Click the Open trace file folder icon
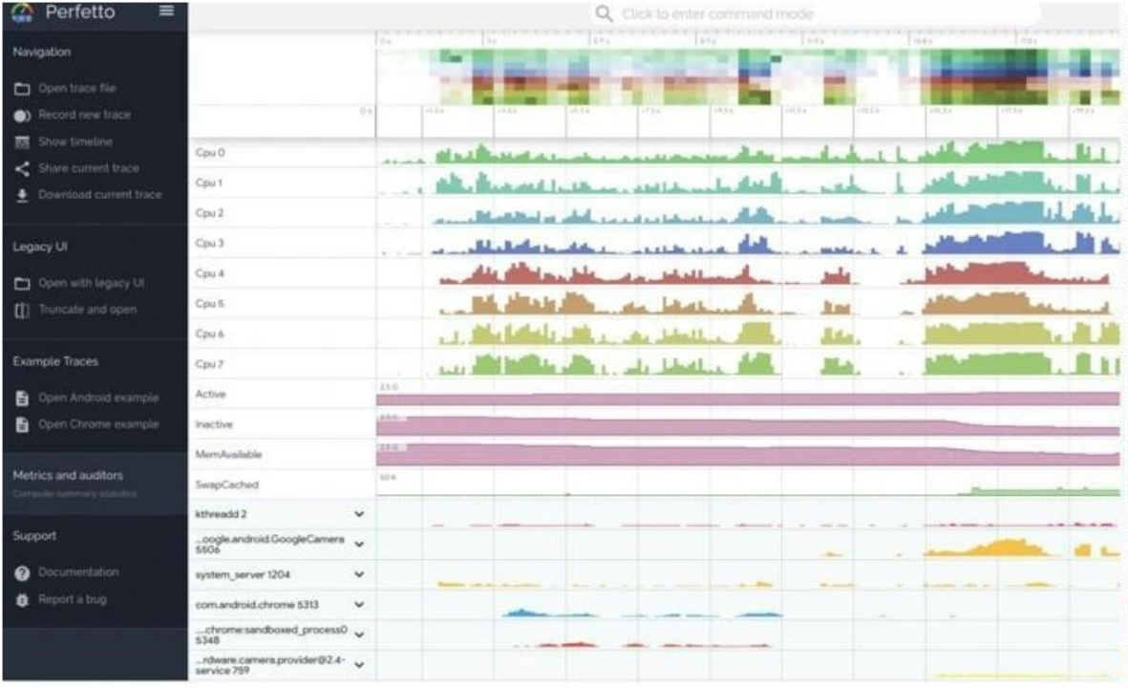Image resolution: width=1128 pixels, height=688 pixels. click(x=23, y=88)
